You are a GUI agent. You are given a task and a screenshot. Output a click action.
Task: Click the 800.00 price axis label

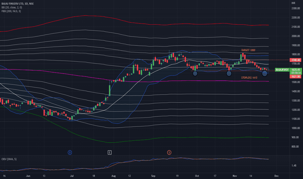tap(296, 146)
